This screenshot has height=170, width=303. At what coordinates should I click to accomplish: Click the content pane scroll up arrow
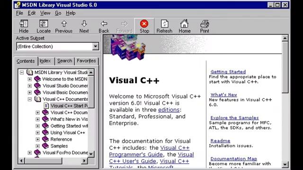coord(285,38)
